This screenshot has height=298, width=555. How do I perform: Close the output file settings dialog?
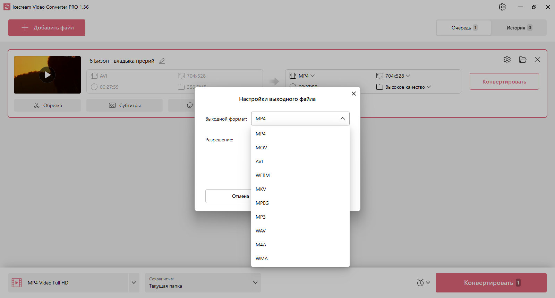[354, 94]
